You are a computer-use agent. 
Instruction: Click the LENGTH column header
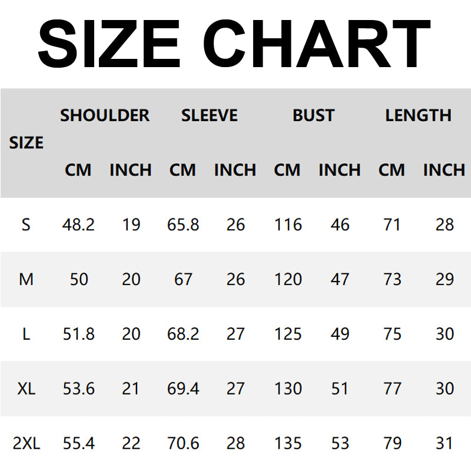418,115
